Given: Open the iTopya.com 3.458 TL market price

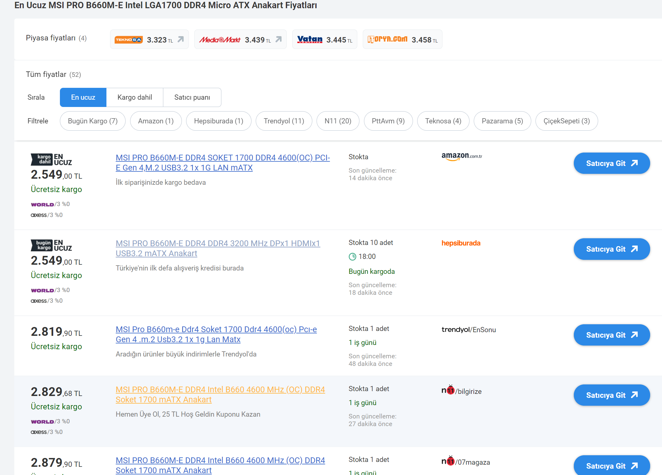Looking at the screenshot, I should pos(402,40).
